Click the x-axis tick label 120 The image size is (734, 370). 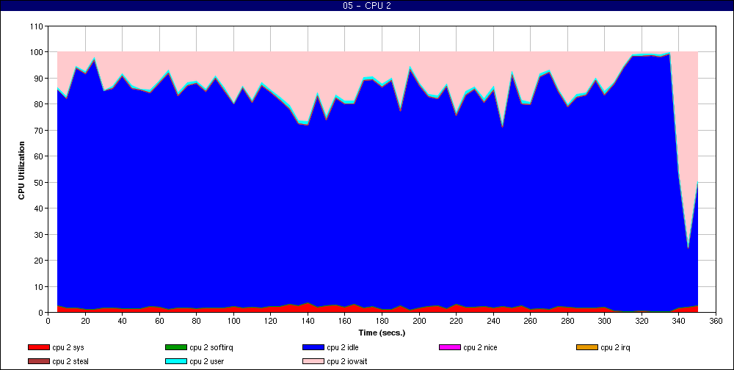pos(271,321)
